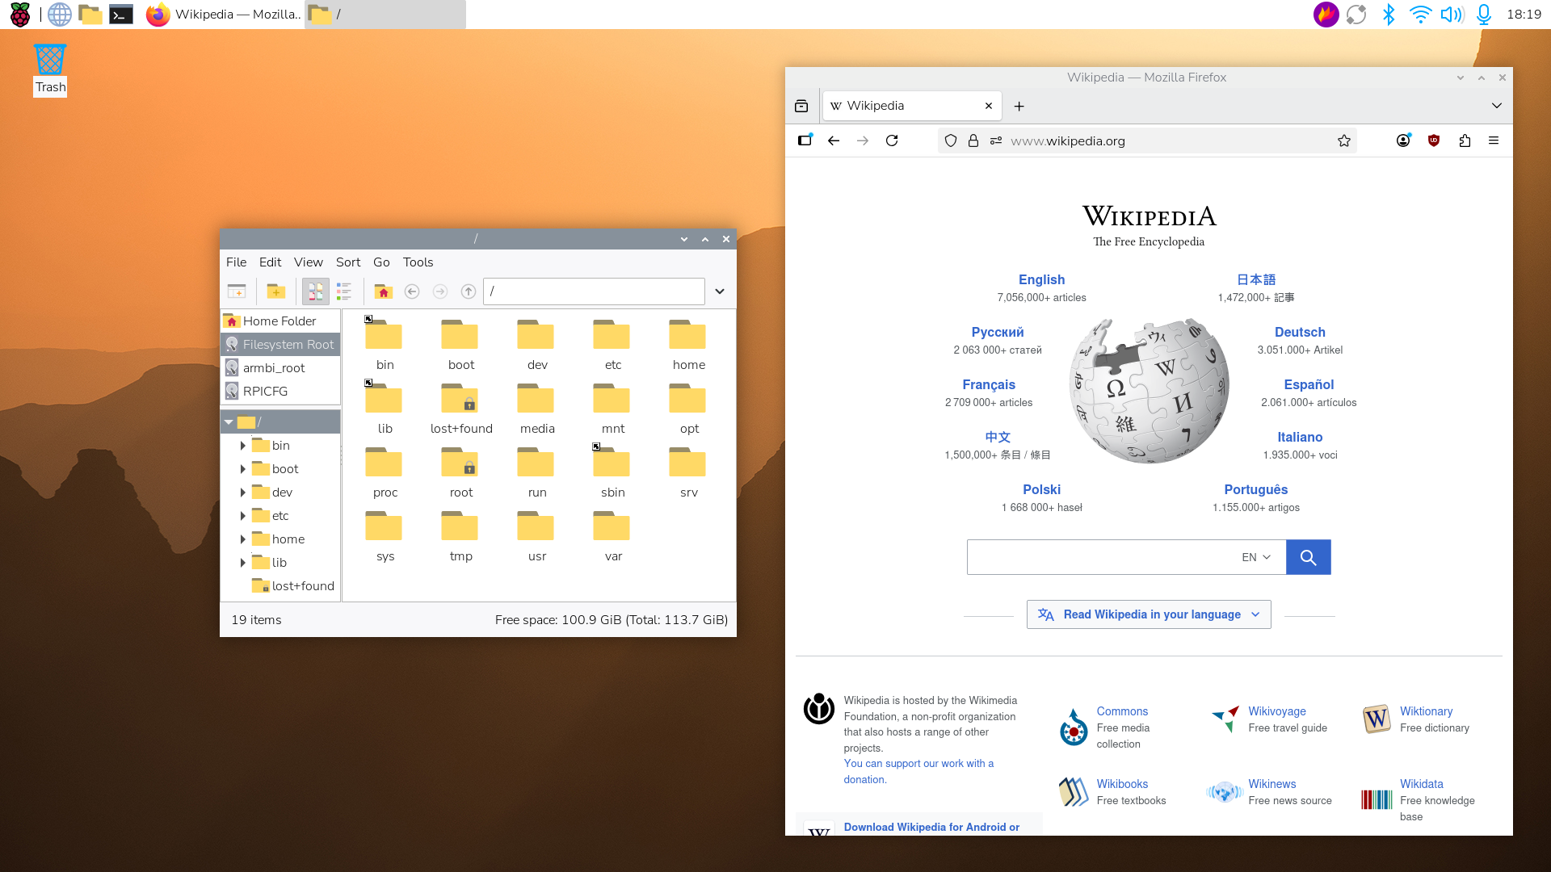The width and height of the screenshot is (1551, 872).
Task: Toggle Bluetooth from the system tray
Action: (x=1389, y=14)
